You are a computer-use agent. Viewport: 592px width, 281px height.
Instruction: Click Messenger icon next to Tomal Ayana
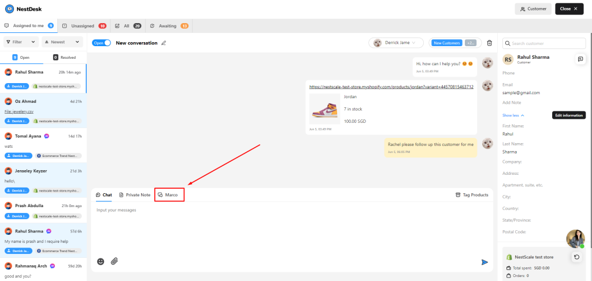coord(46,136)
